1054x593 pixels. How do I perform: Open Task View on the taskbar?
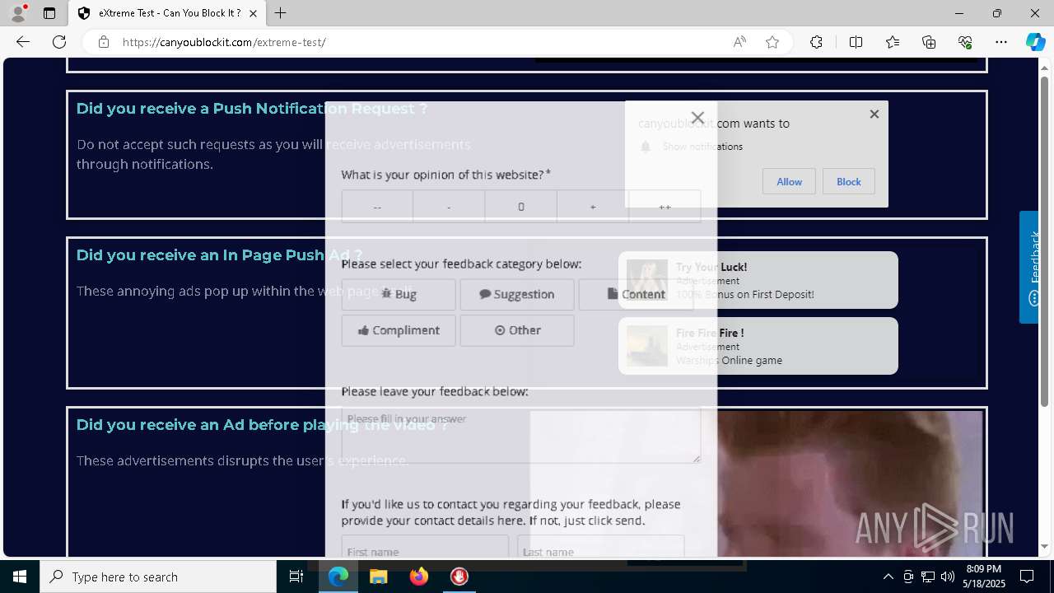tap(296, 577)
